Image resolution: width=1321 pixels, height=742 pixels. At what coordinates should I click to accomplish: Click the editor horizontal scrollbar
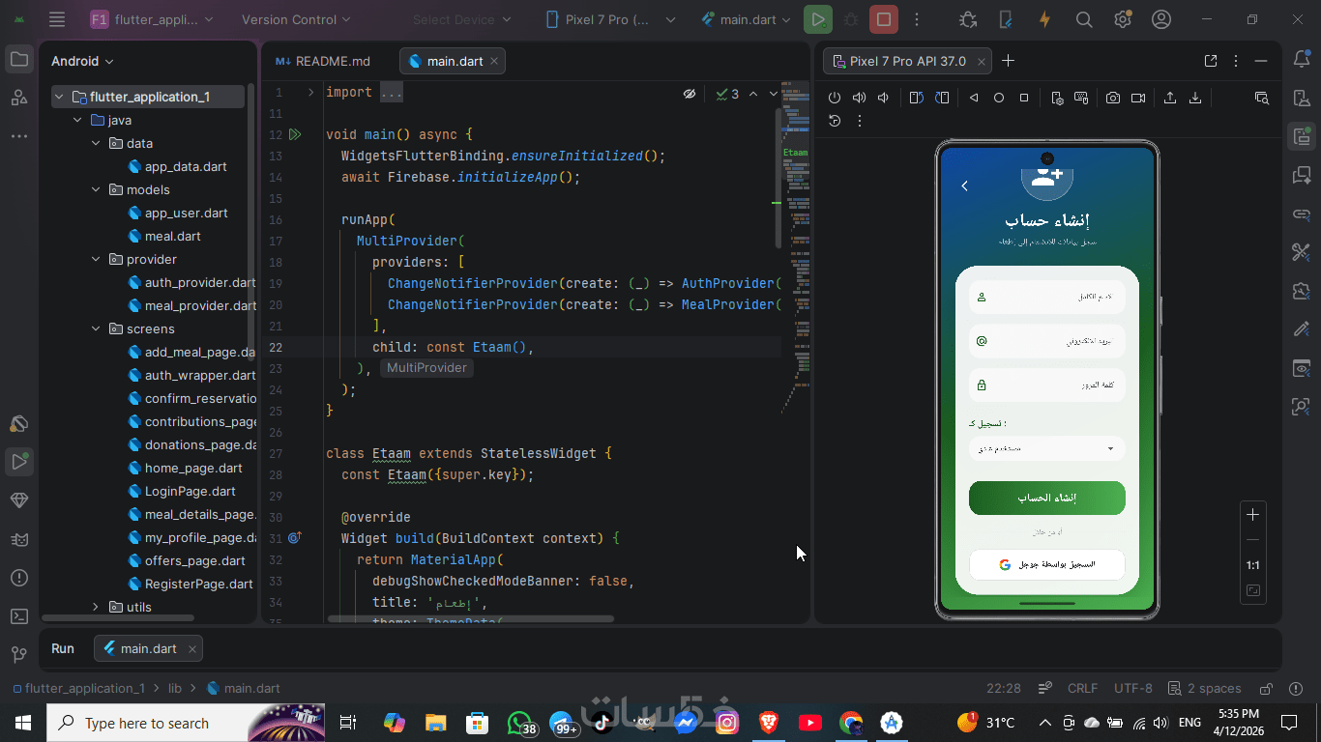pos(471,618)
